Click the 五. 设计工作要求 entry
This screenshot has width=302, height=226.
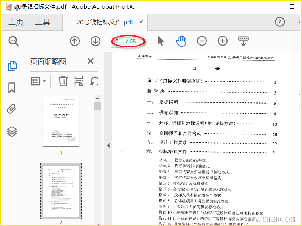tap(212, 143)
